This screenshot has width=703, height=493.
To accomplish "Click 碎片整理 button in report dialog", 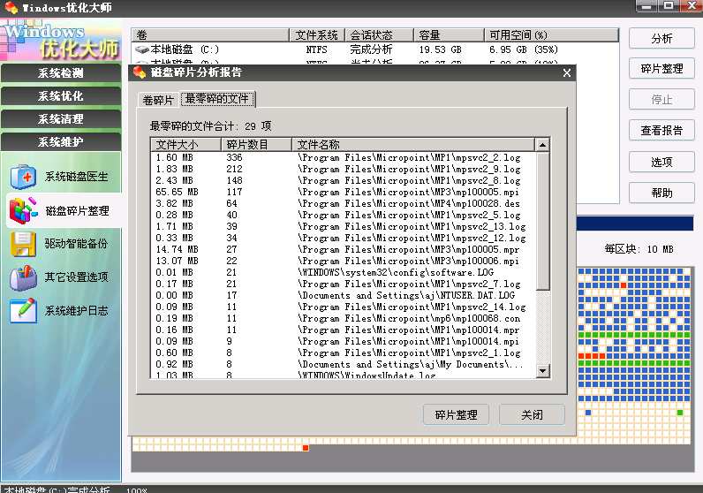I will [x=456, y=415].
